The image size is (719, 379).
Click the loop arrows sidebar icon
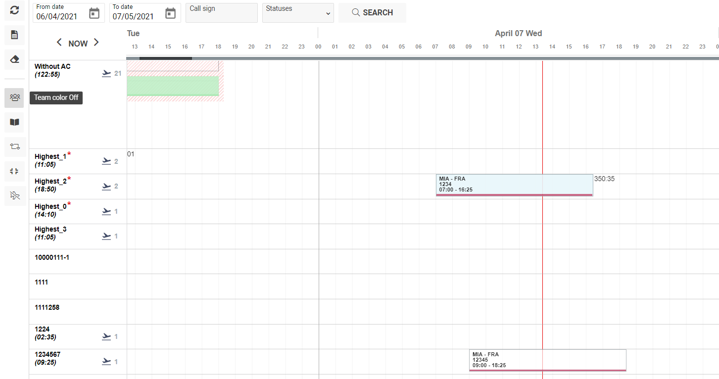coord(14,146)
